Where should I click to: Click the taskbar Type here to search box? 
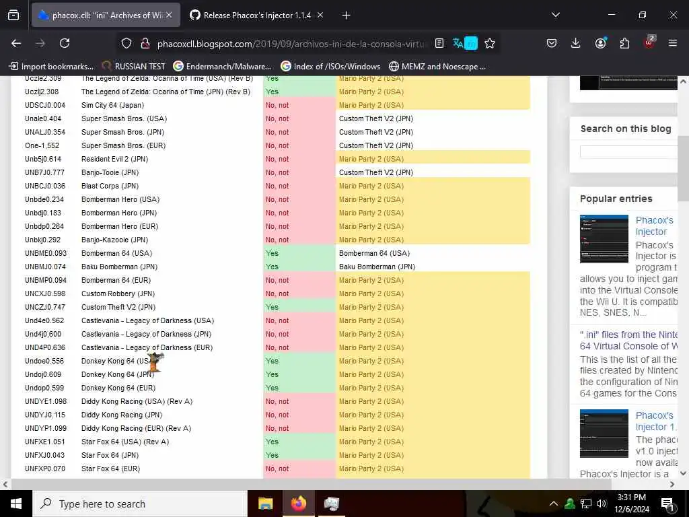click(140, 504)
